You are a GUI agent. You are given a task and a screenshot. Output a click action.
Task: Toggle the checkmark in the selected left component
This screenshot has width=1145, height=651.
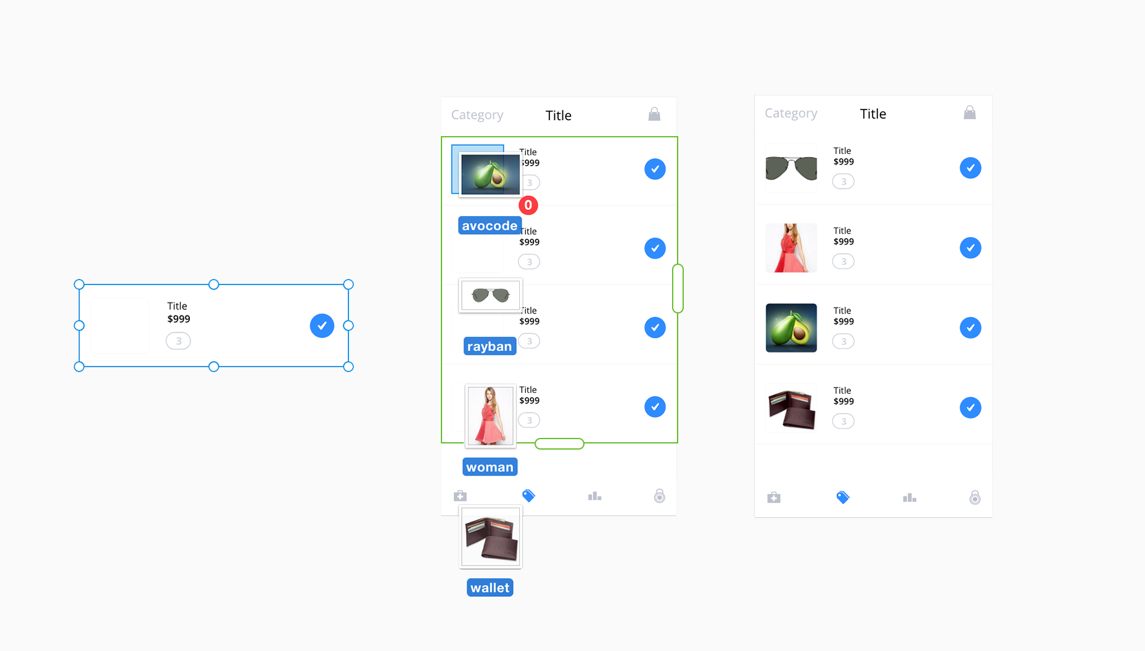pyautogui.click(x=322, y=325)
